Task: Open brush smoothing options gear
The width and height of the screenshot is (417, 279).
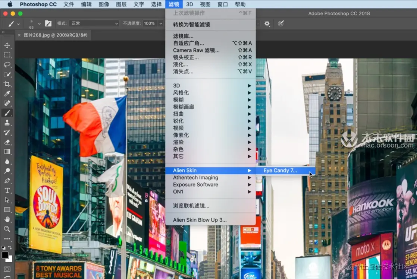Action: [267, 23]
